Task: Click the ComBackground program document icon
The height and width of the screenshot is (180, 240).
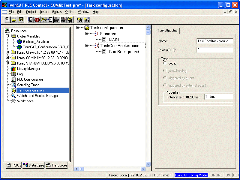Action: pos(104,52)
